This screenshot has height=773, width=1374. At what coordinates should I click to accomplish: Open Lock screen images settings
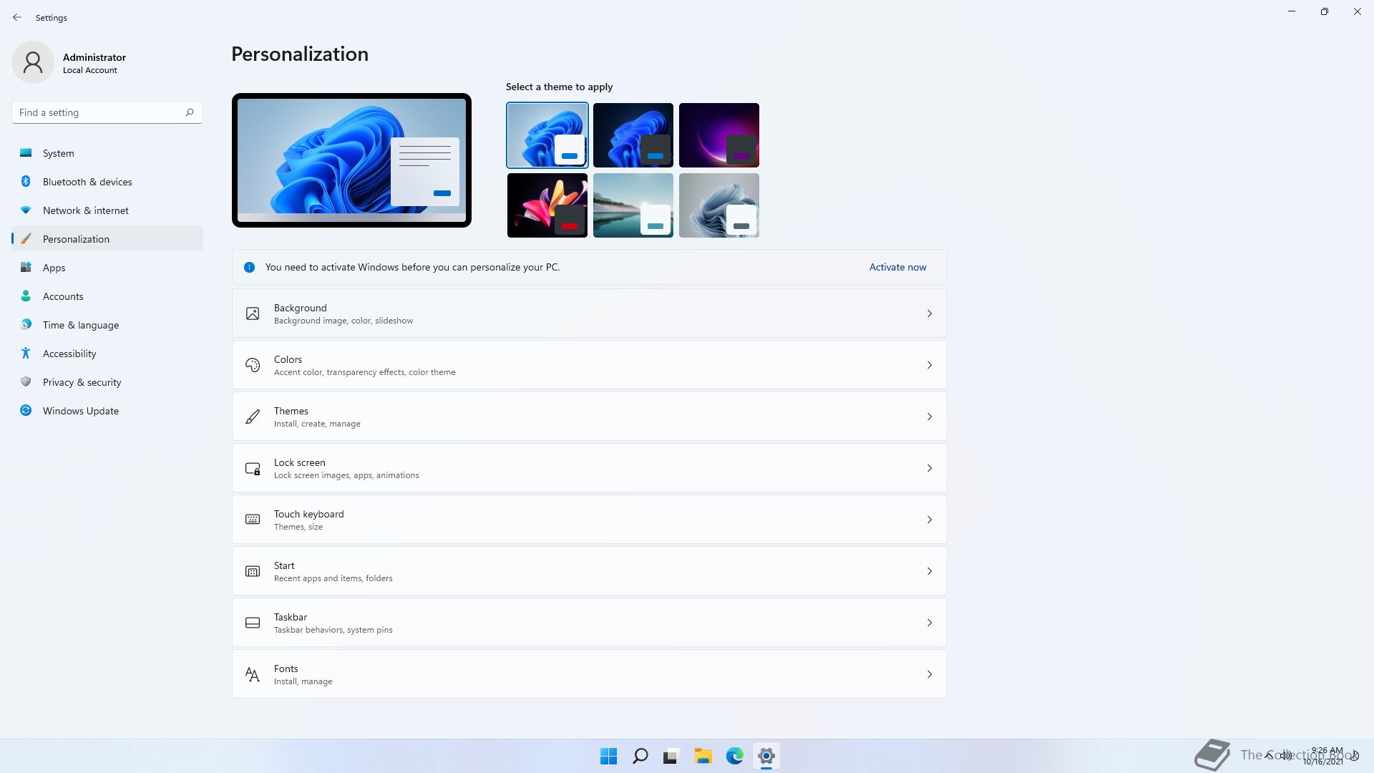(x=589, y=468)
